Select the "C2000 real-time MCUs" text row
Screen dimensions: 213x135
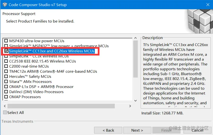29,66
